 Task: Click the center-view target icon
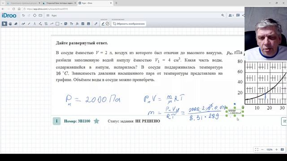coord(35,16)
